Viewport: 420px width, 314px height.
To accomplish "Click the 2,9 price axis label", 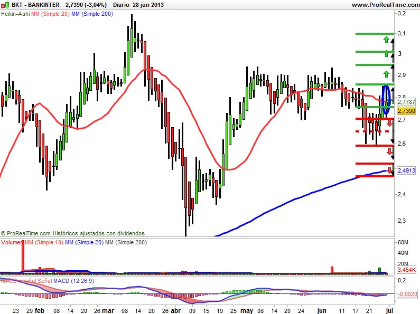I will 402,75.
